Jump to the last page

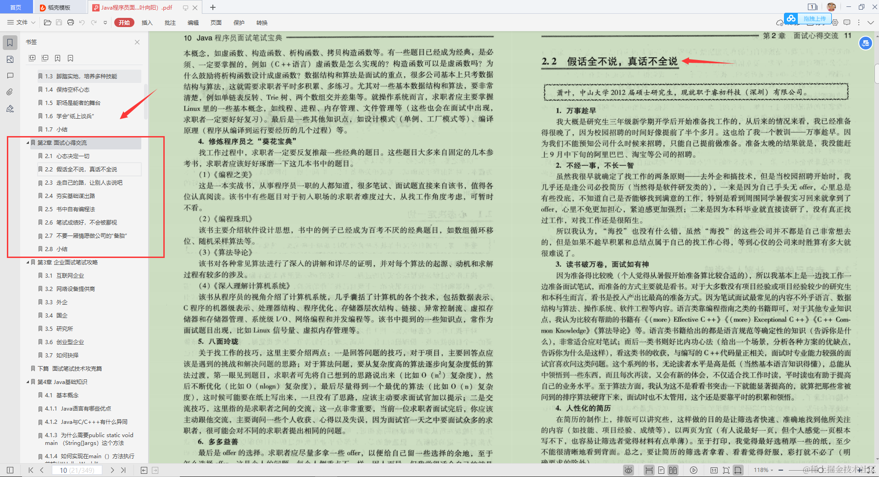coord(123,470)
